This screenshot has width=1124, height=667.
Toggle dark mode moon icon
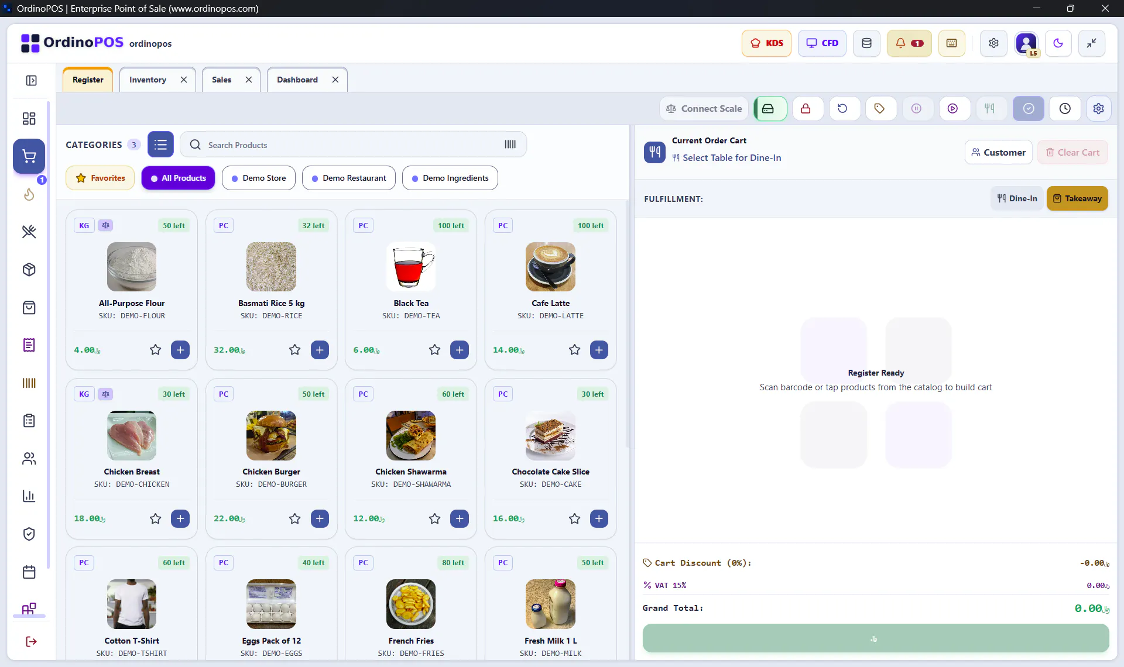point(1058,43)
